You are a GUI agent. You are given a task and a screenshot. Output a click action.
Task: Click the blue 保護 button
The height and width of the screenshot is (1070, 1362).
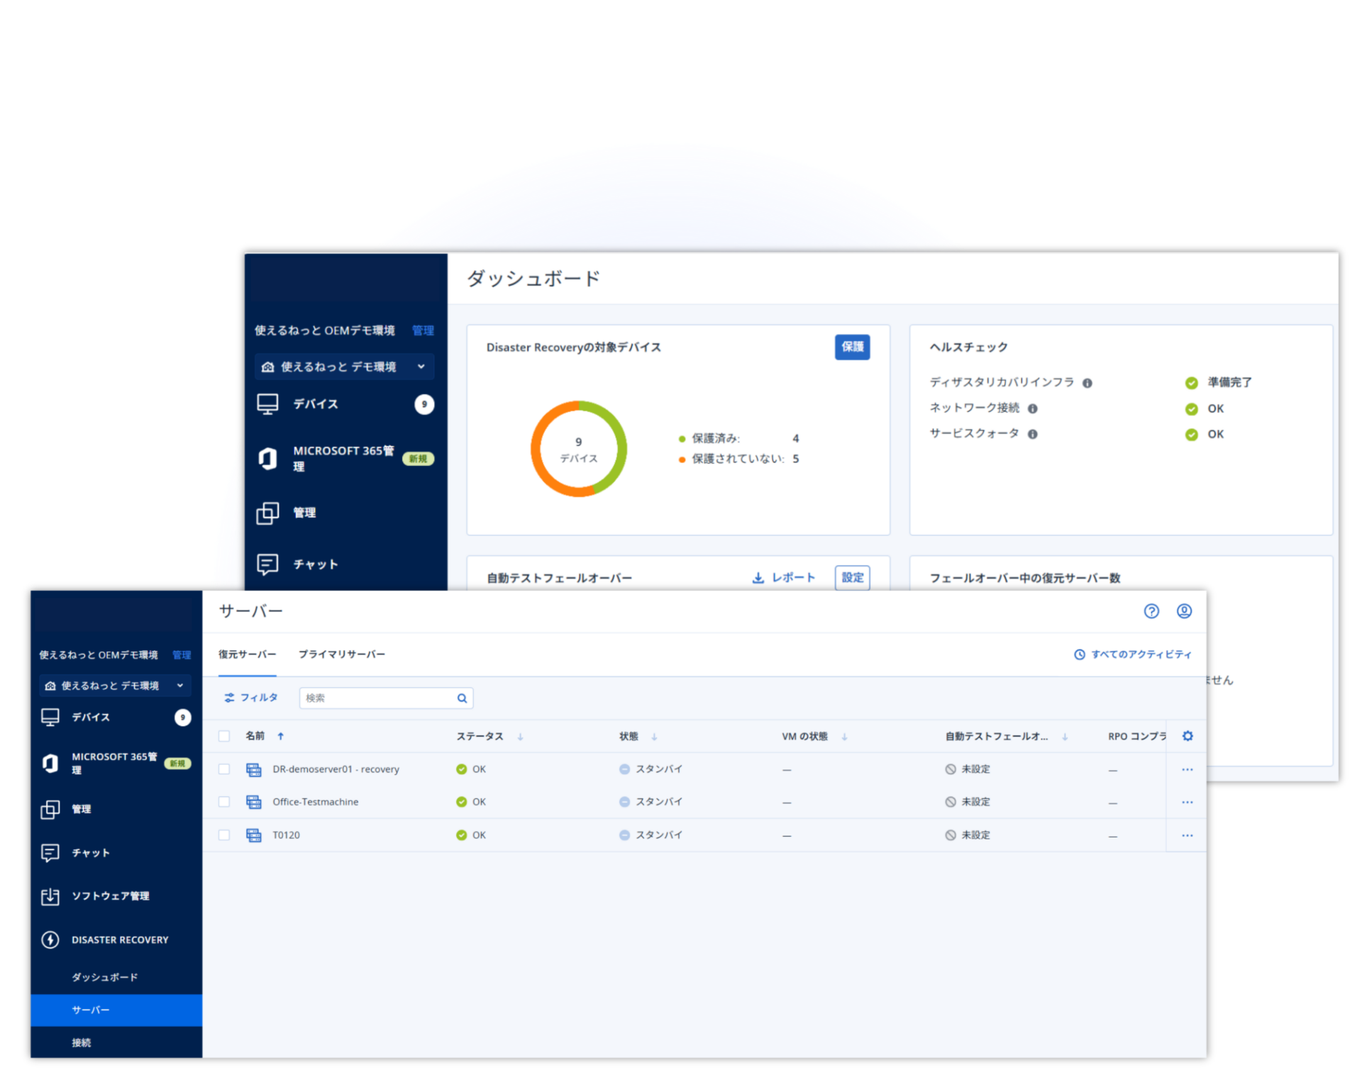tap(852, 347)
